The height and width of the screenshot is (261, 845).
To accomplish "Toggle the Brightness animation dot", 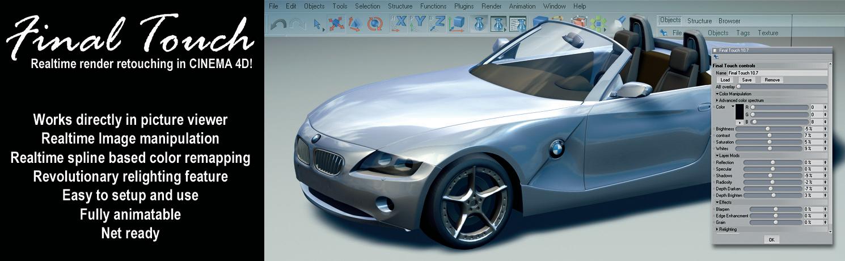I will [713, 129].
